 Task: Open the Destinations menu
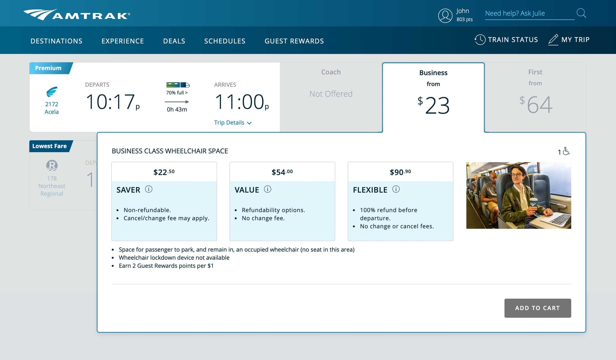coord(56,41)
